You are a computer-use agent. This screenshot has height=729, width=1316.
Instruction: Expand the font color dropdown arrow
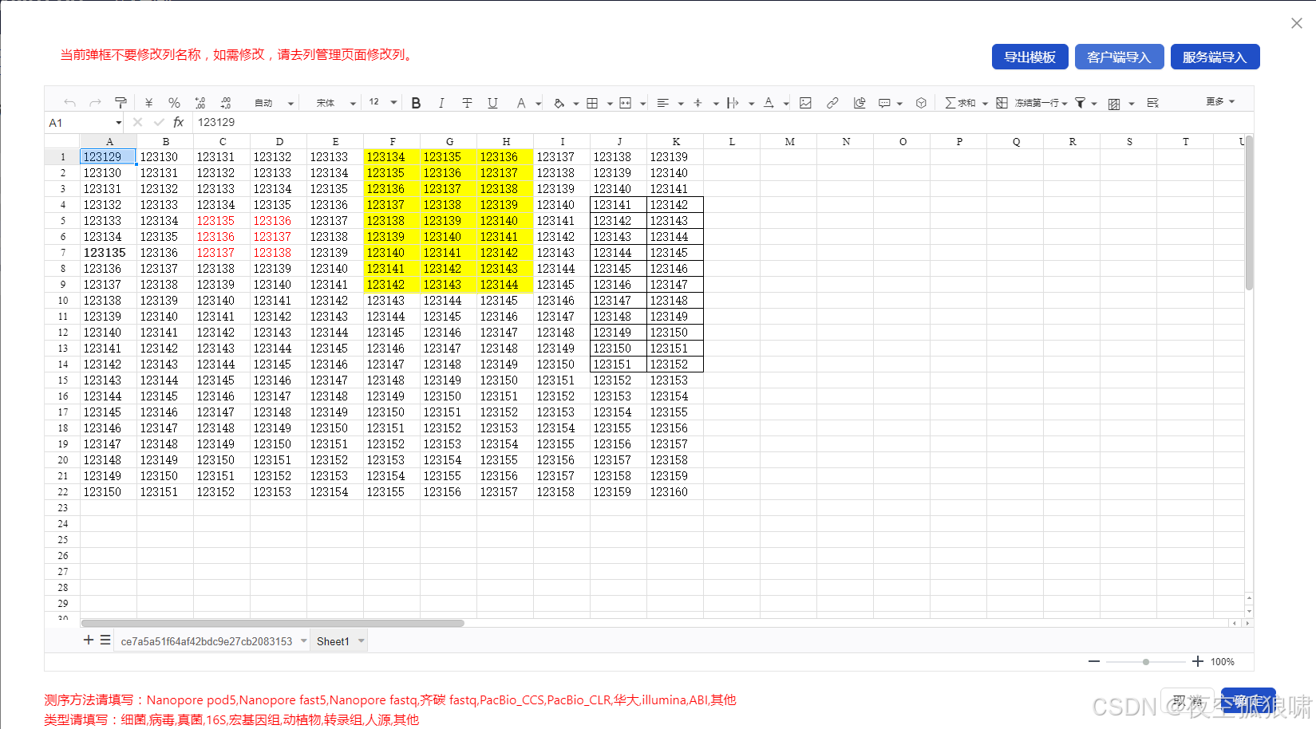tap(539, 104)
